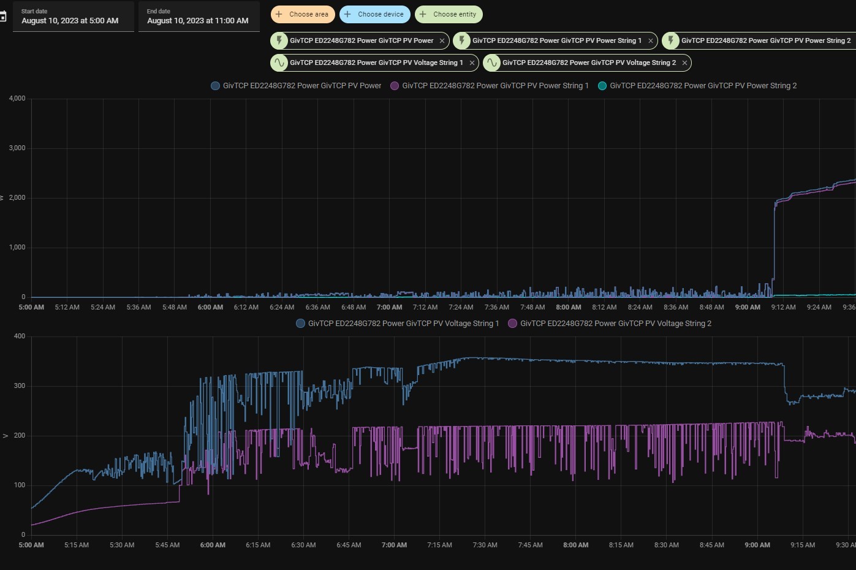
Task: Click the 6:30 AM time label
Action: 303,545
